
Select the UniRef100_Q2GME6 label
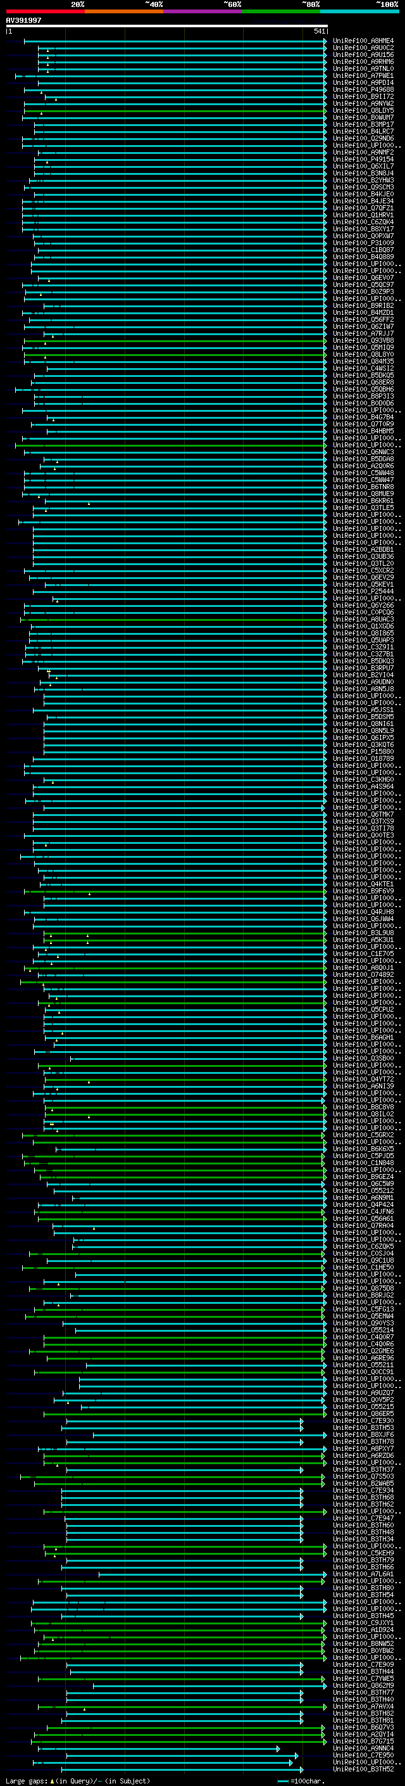pos(363,1351)
